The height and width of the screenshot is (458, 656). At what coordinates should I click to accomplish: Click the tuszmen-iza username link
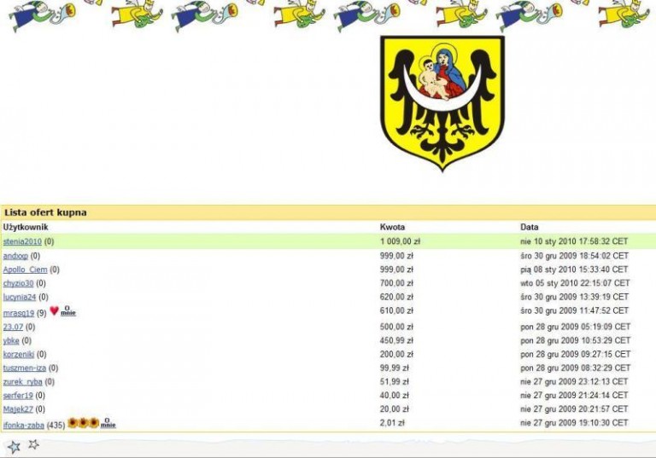coord(25,368)
